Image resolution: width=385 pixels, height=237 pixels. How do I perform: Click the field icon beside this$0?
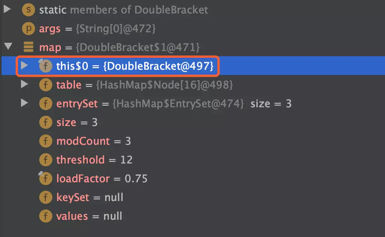[x=45, y=66]
